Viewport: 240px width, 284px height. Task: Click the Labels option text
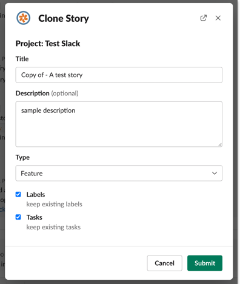(36, 195)
